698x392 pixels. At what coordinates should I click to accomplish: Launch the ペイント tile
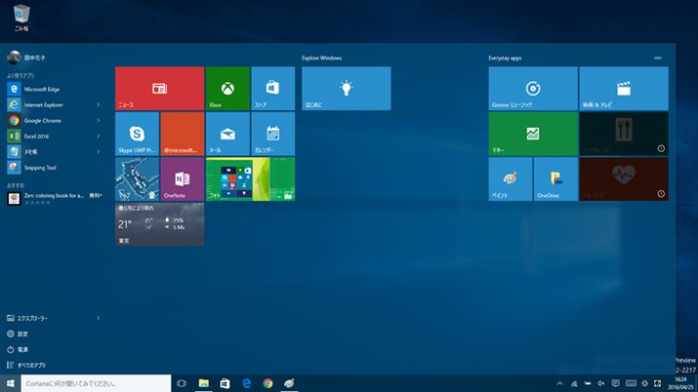(511, 179)
